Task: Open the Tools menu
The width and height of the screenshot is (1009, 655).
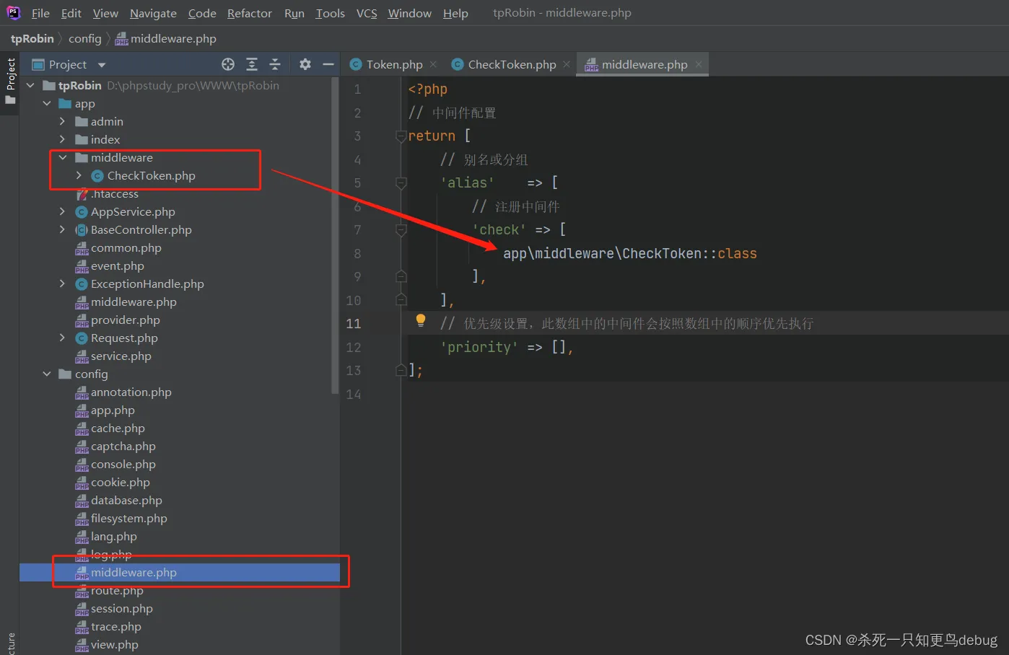Action: pyautogui.click(x=331, y=13)
